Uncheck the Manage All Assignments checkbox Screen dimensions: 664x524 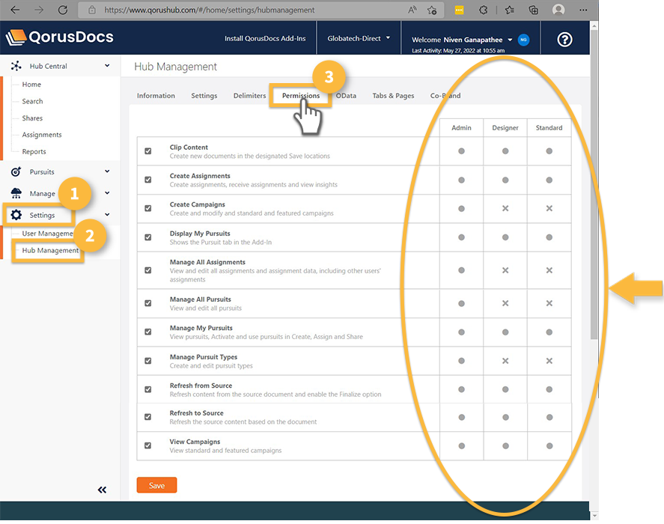tap(147, 270)
